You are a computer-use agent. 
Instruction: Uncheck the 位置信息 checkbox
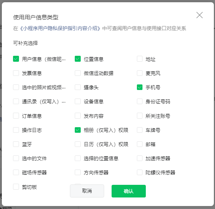click(78, 59)
